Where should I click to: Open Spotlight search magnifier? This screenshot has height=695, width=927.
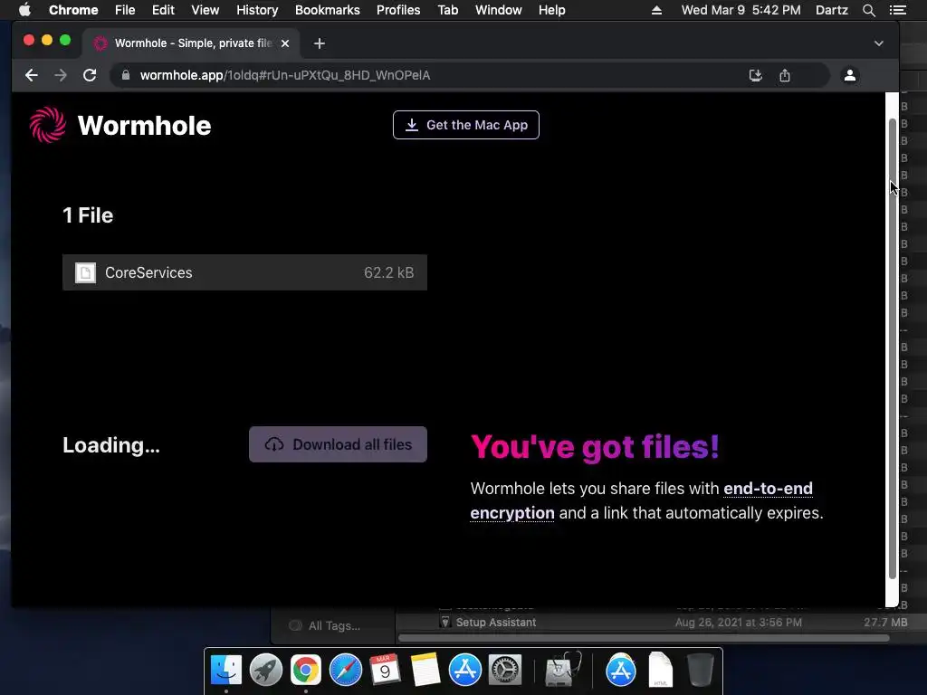(868, 10)
